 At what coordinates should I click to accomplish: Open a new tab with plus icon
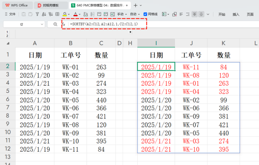click(136, 5)
